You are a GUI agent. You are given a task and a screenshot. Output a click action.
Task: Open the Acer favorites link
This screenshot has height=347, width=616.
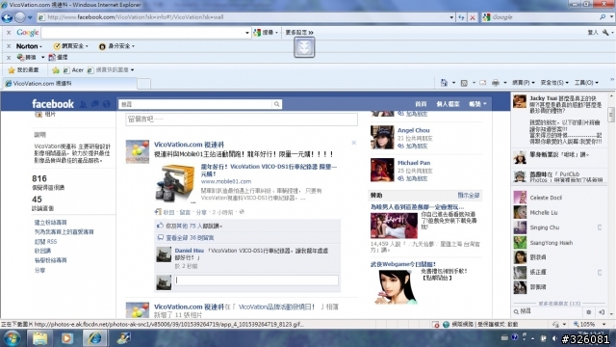tap(73, 70)
